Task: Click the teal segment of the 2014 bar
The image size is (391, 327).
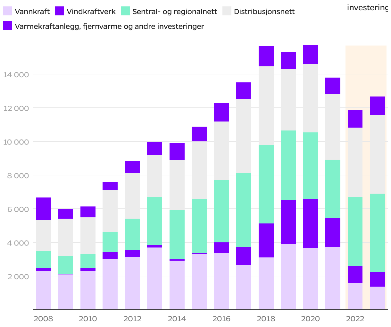Action: point(177,235)
